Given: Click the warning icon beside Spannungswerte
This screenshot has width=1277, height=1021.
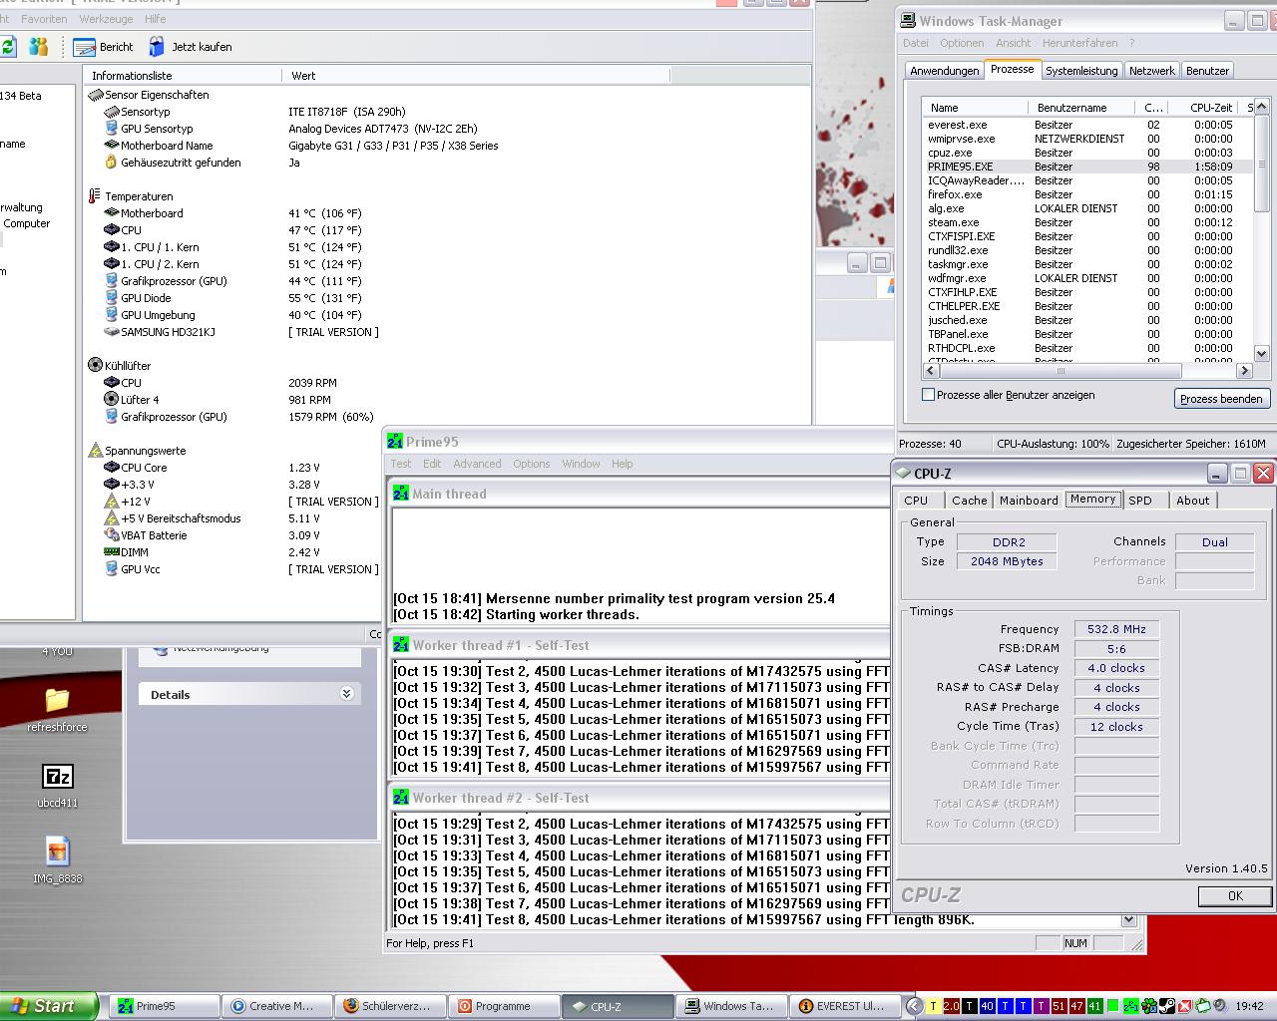Looking at the screenshot, I should pyautogui.click(x=96, y=451).
